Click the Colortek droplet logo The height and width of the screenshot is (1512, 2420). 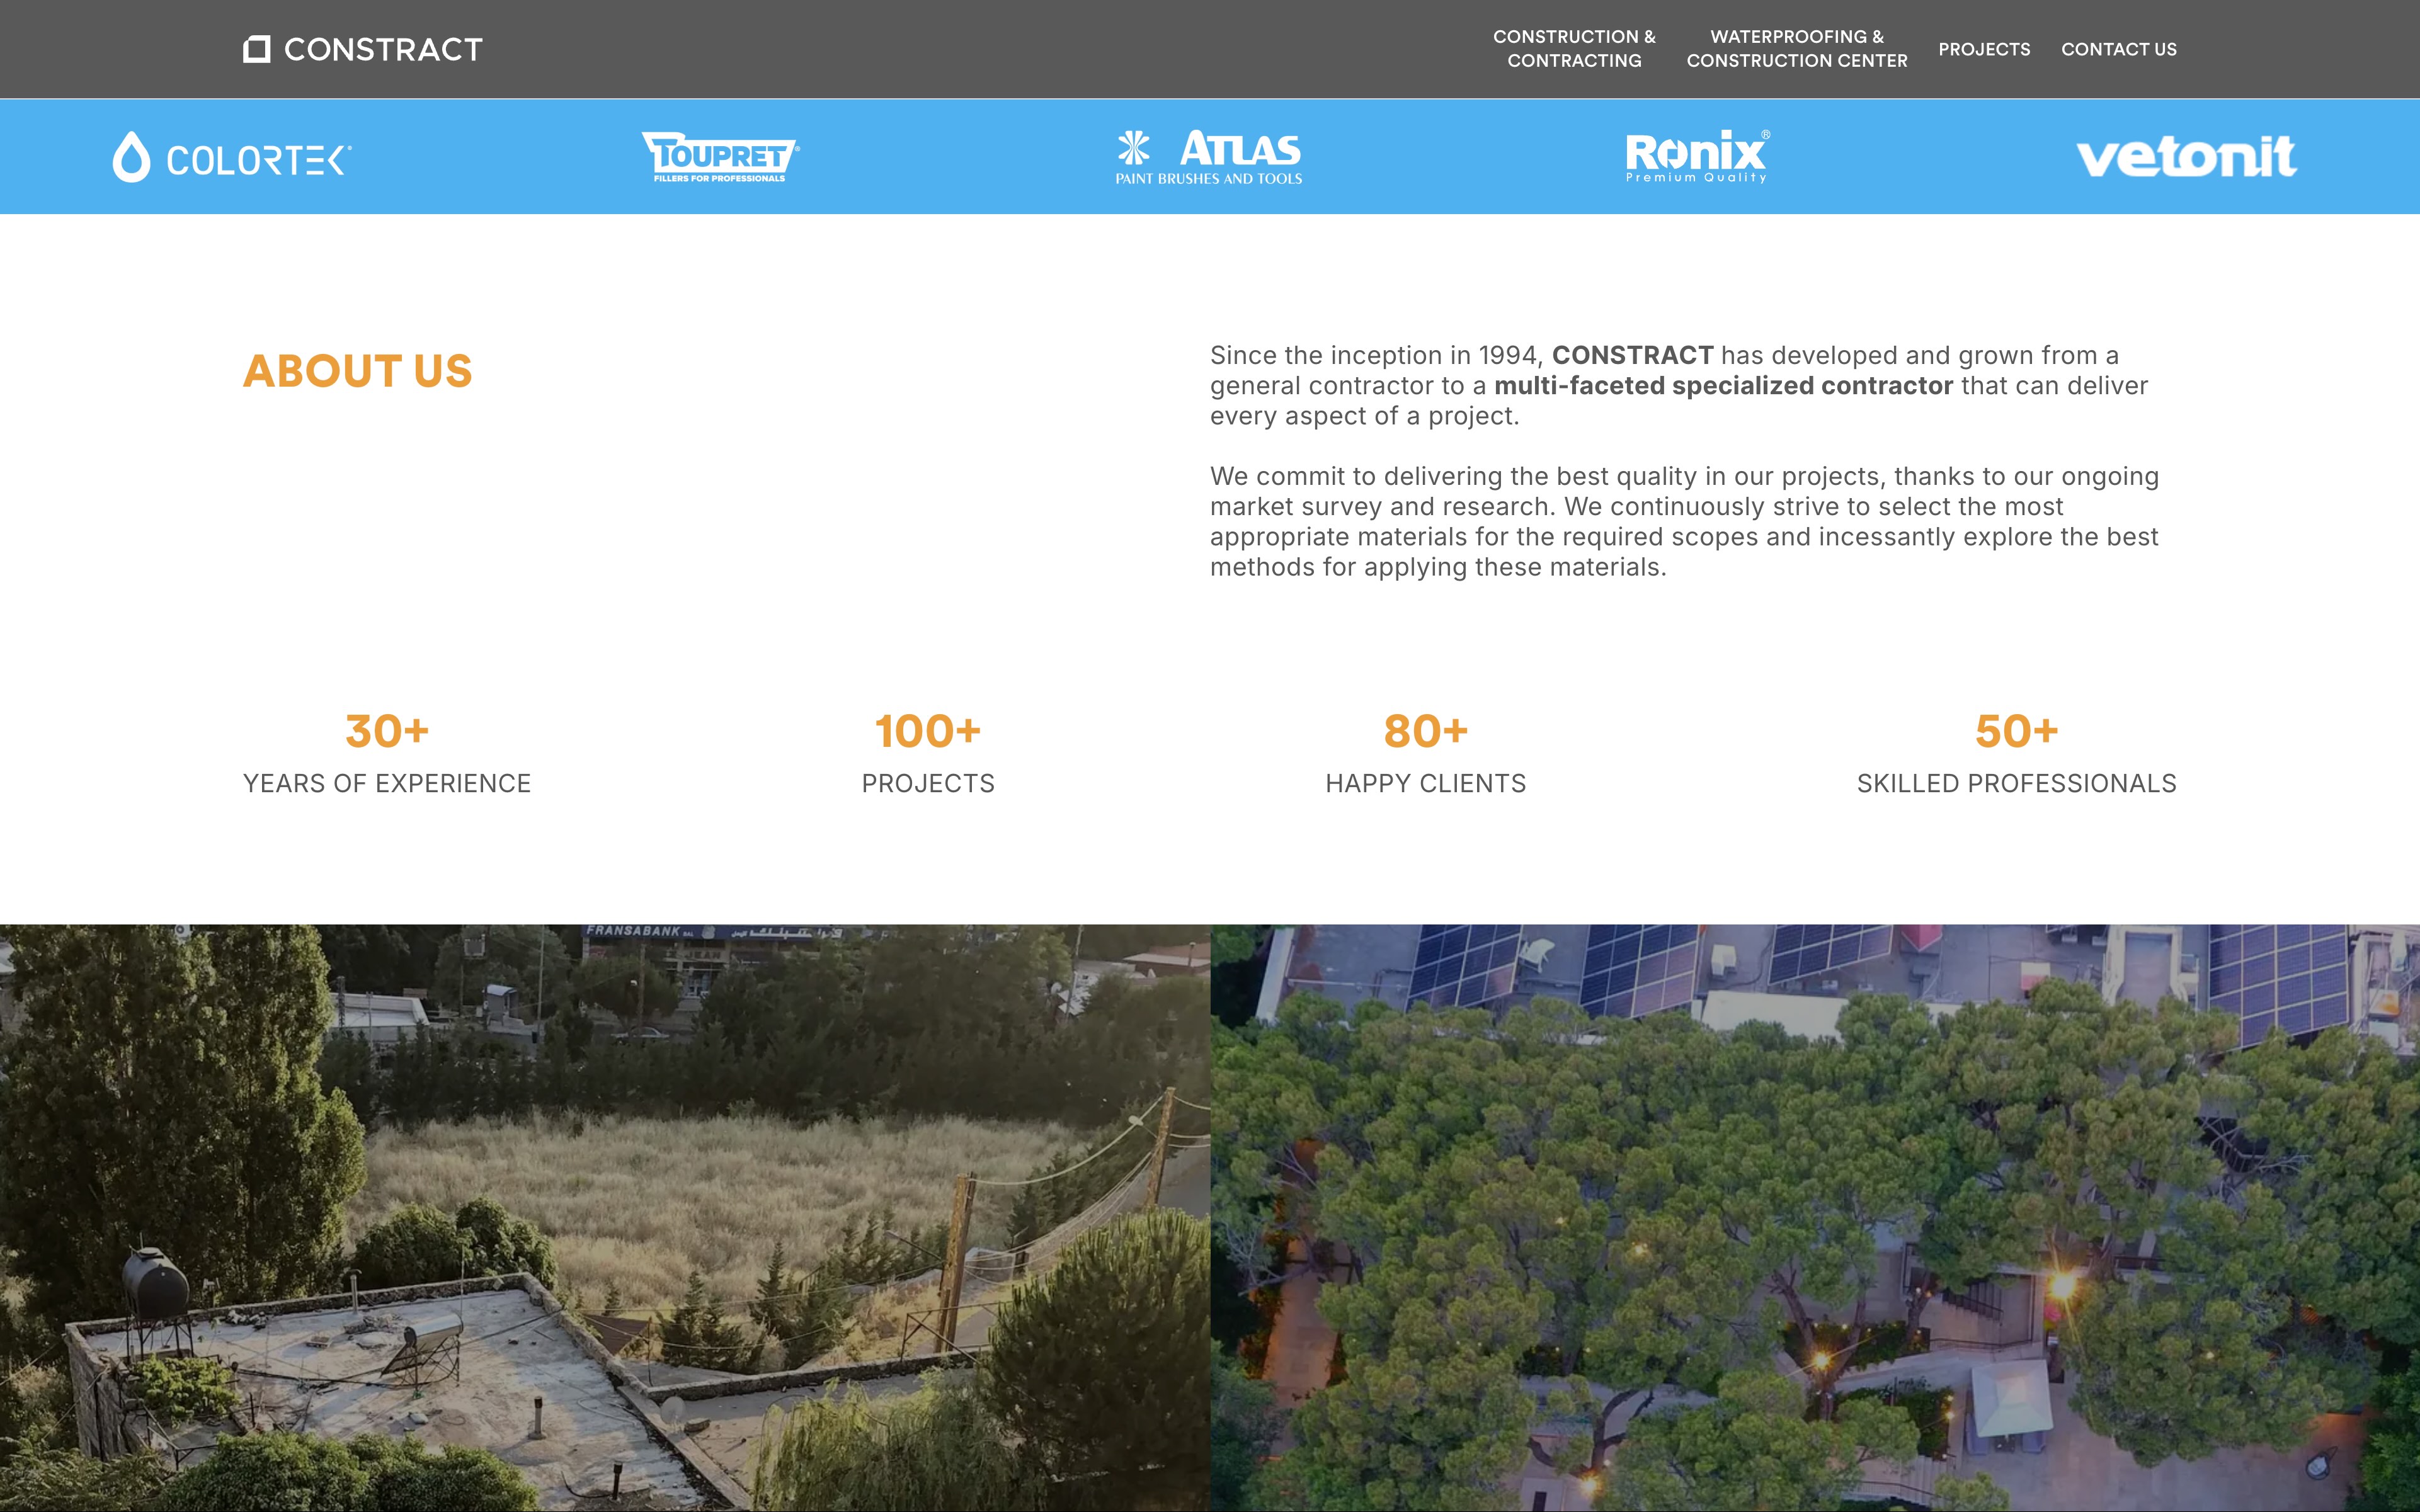tap(131, 157)
